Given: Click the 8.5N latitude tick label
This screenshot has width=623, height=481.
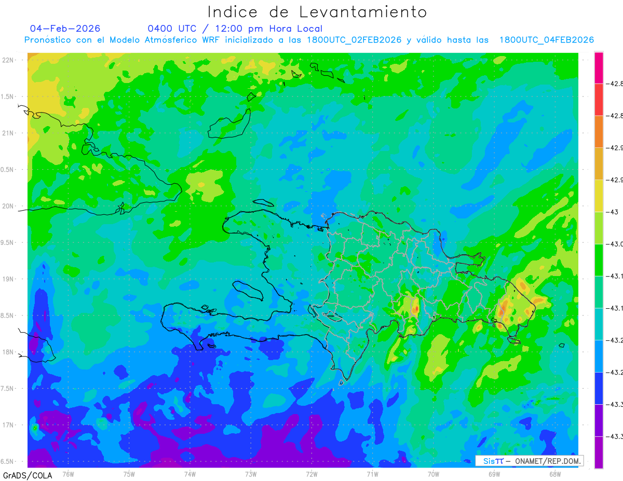Looking at the screenshot, I should pos(7,315).
